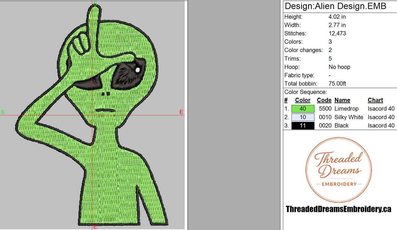397x230 pixels.
Task: Click the Total bobbin value '75.00ft'
Action: 337,84
